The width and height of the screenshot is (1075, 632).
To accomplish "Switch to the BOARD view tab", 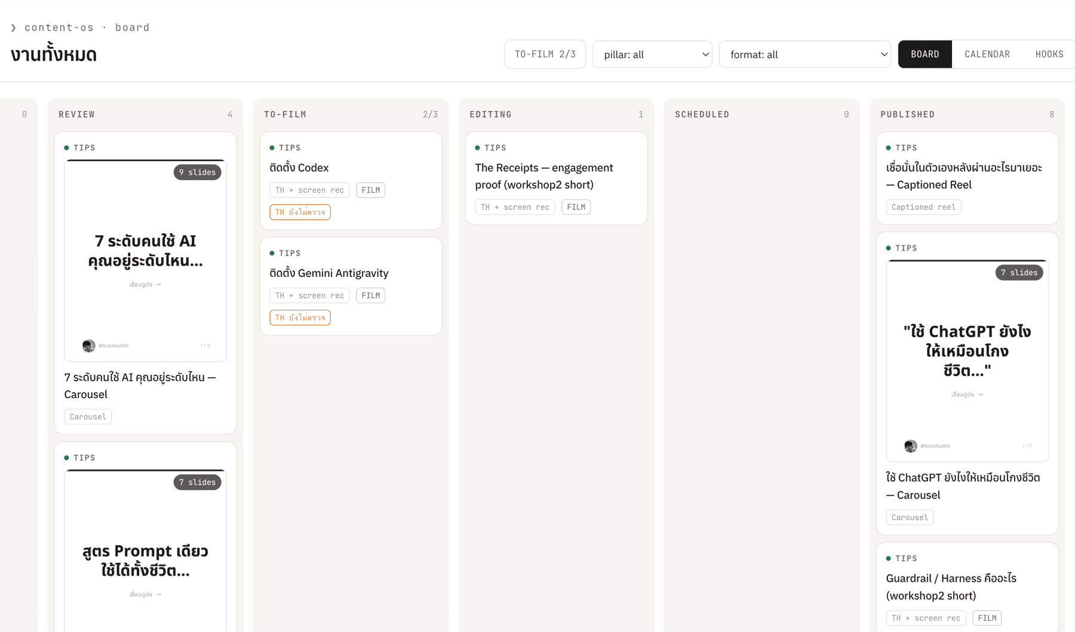I will pos(925,54).
